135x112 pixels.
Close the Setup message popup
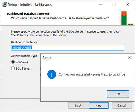[x=130, y=58]
